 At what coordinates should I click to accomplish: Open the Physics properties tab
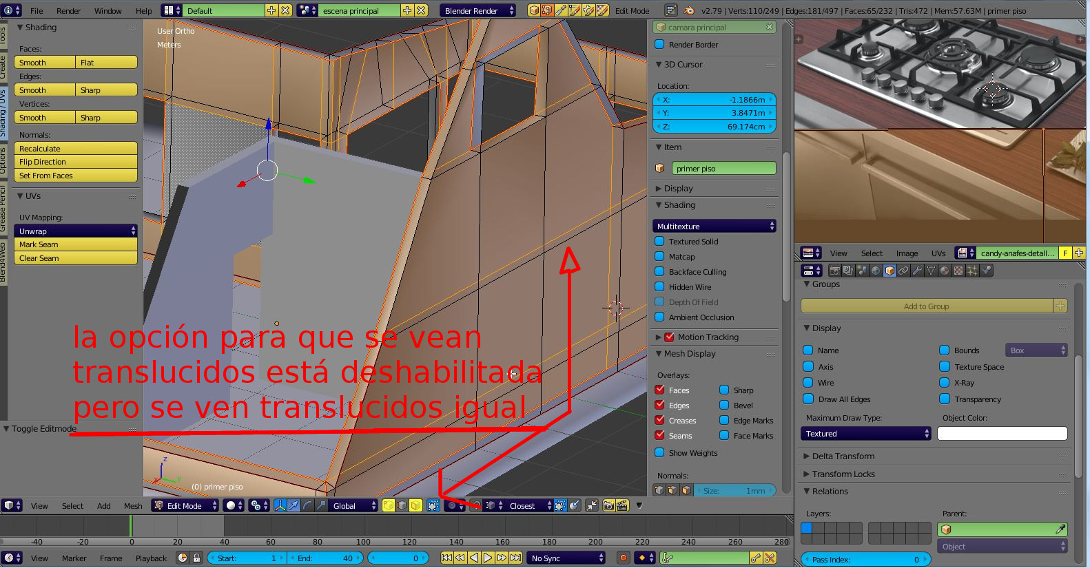pyautogui.click(x=986, y=271)
